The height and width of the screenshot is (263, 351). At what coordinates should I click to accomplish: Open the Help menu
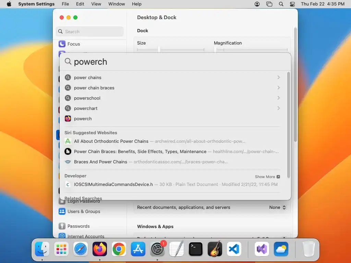(x=136, y=4)
